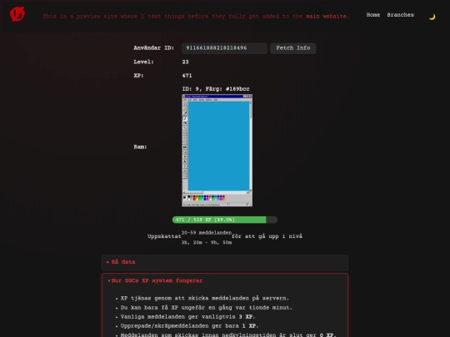This screenshot has height=337, width=450.
Task: Collapse 'Hur SGCs XP system fungerar' section
Action: (x=155, y=280)
